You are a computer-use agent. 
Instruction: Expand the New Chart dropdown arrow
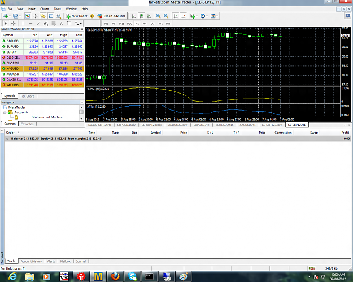coord(10,16)
